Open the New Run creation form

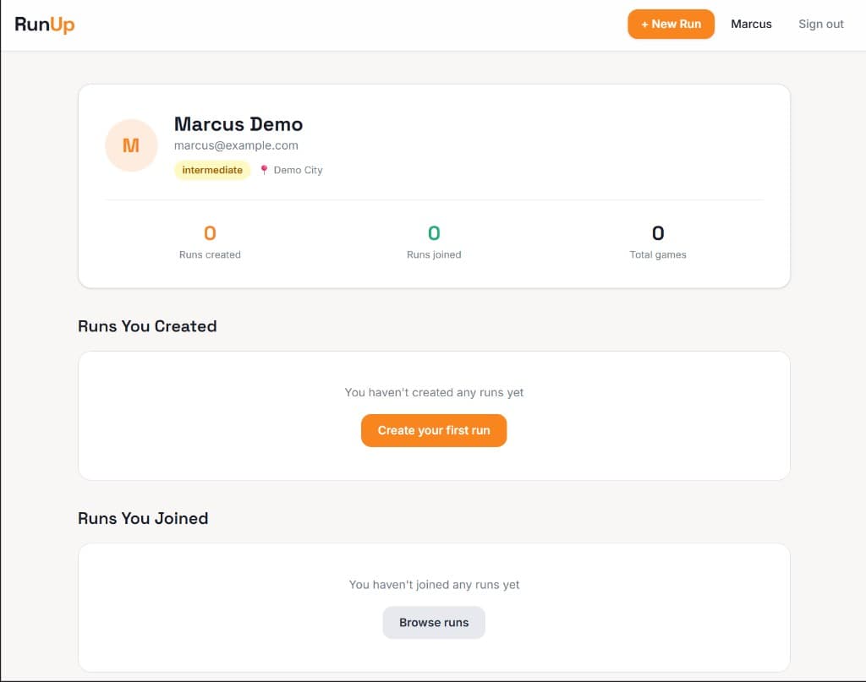pos(671,24)
